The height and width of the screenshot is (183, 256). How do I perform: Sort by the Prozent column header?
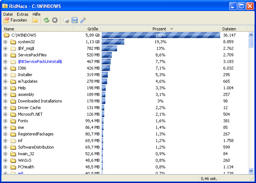[161, 29]
